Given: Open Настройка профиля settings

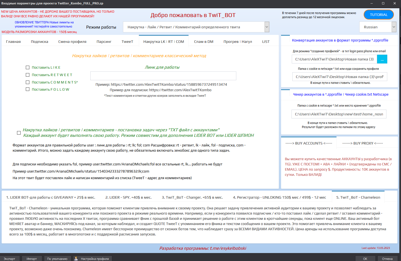Looking at the screenshot, I should (92, 259).
